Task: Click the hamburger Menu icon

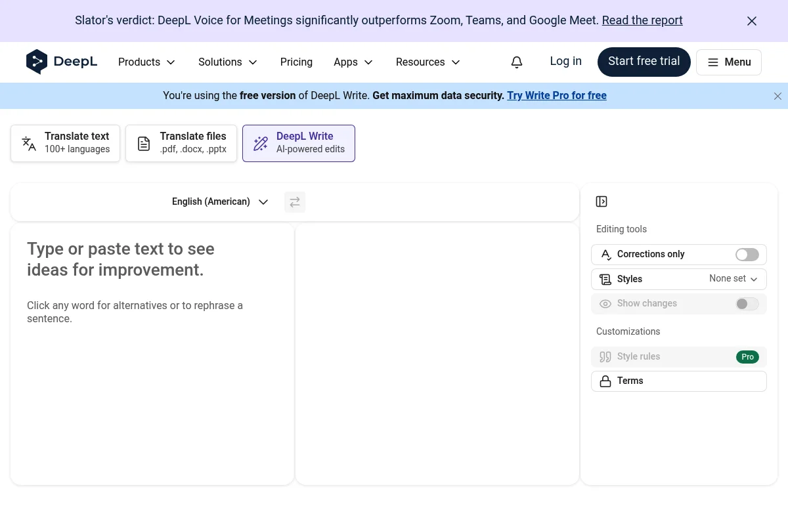Action: (713, 62)
